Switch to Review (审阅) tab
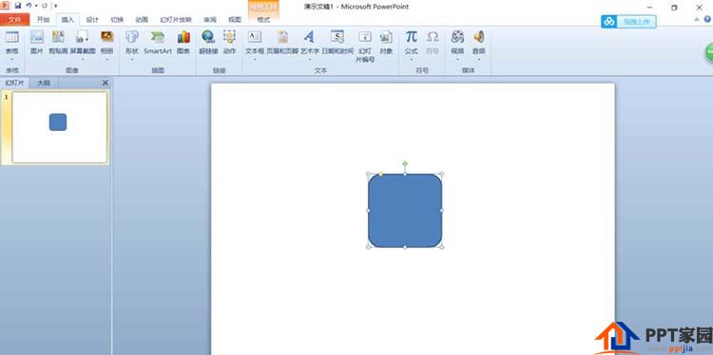 210,20
